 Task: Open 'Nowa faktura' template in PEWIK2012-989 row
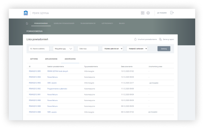pyautogui.click(x=52, y=106)
